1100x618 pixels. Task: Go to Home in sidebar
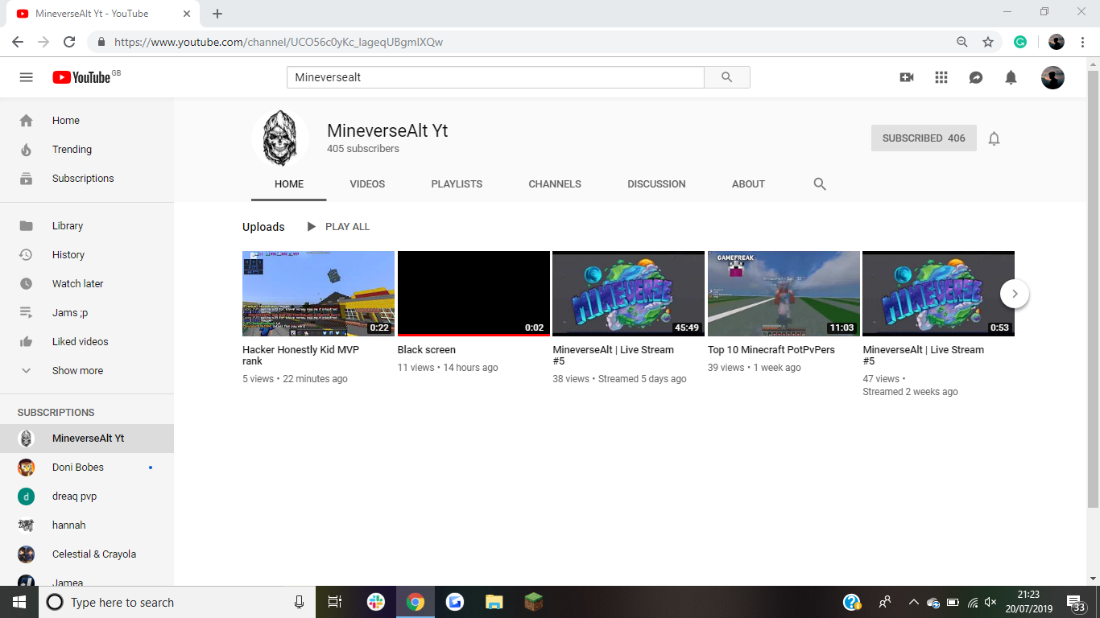coord(87,121)
